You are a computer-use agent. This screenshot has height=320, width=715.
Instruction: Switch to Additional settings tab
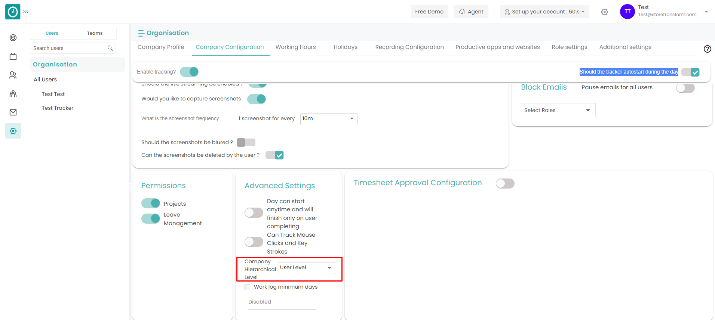(626, 47)
